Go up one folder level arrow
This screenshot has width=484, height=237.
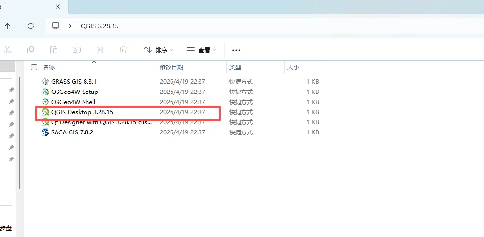tap(8, 26)
